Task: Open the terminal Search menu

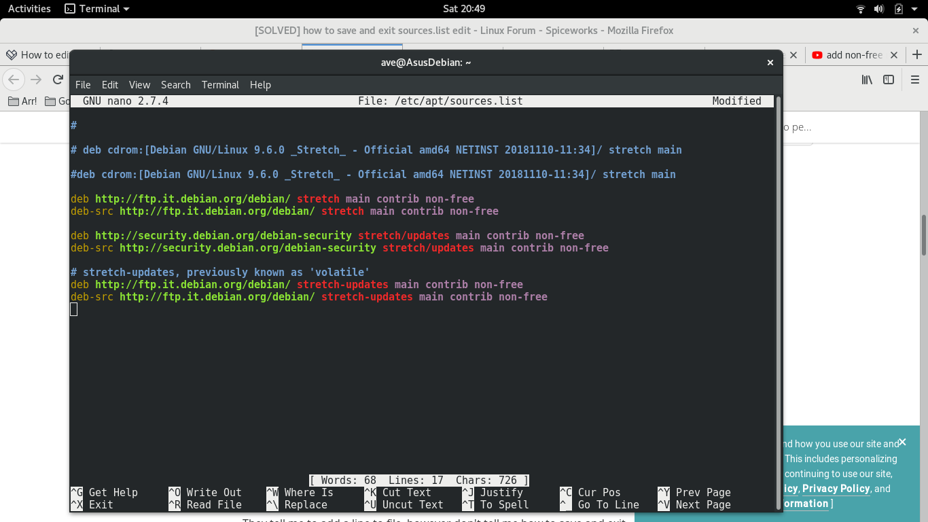Action: pyautogui.click(x=176, y=85)
